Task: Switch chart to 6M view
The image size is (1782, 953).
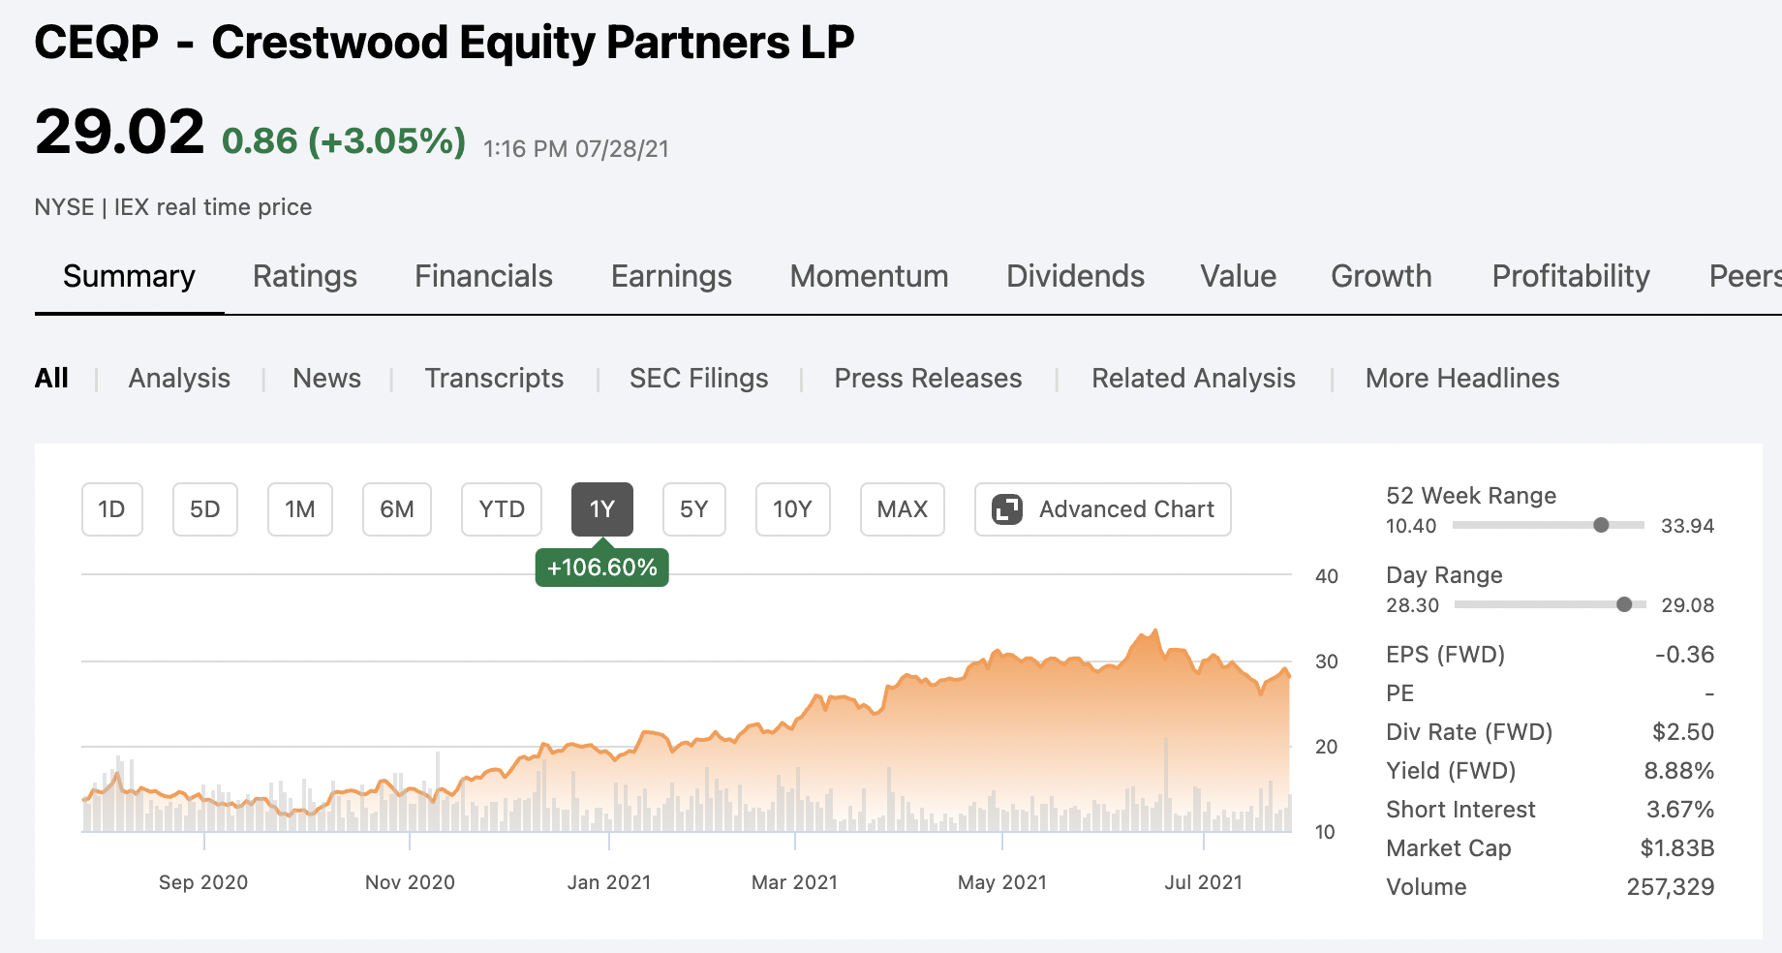Action: (x=396, y=508)
